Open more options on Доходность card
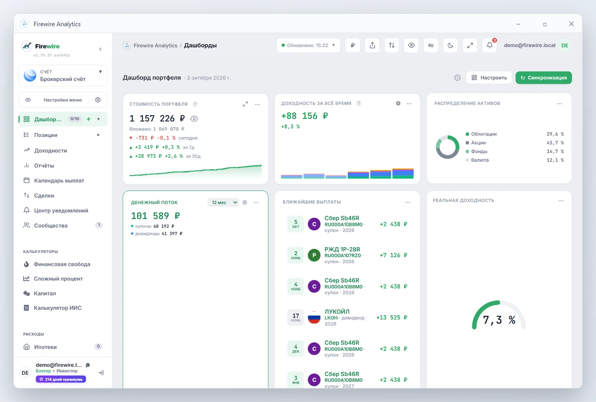The width and height of the screenshot is (596, 402). tap(409, 103)
